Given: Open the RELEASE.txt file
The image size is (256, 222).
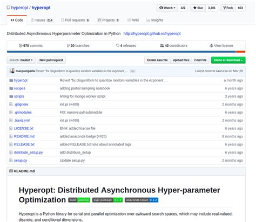Looking at the screenshot, I should point(24,144).
